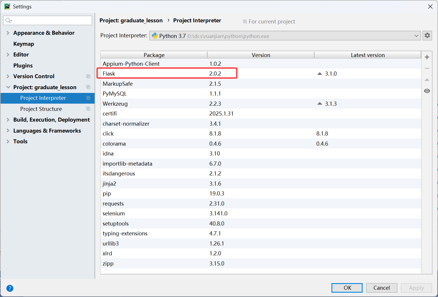Select the requests package row
Screen dimensions: 438x297
tap(261, 203)
